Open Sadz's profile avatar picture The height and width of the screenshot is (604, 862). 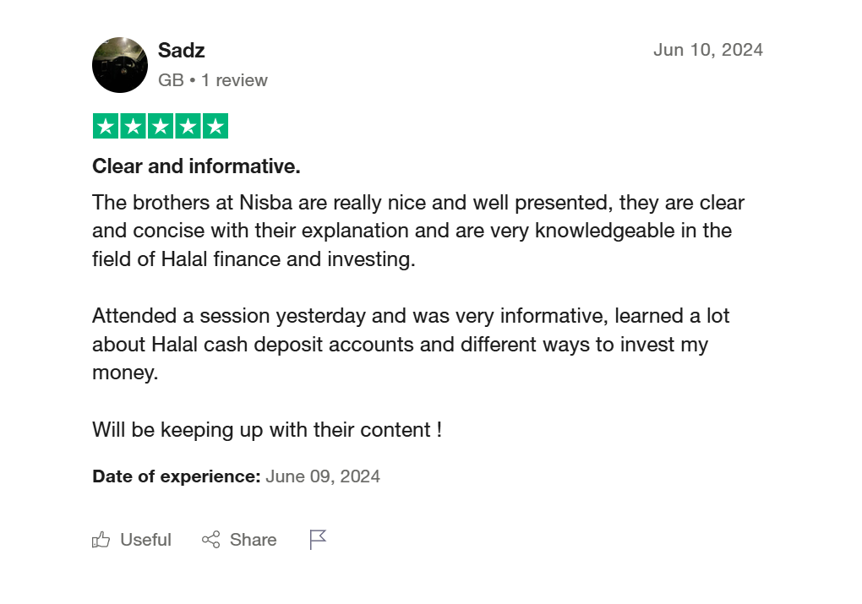click(x=120, y=65)
